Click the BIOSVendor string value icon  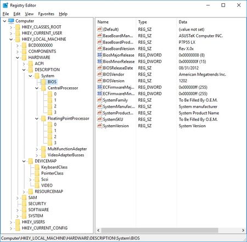click(99, 74)
